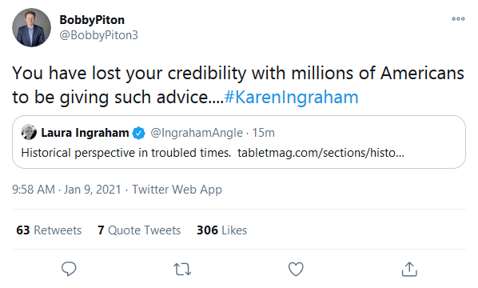Screen dimensions: 478x288
Task: Open the @BobbyPiton3 handle
Action: click(x=99, y=35)
